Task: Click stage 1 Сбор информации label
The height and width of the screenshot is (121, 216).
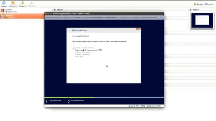Action: [x=55, y=100]
